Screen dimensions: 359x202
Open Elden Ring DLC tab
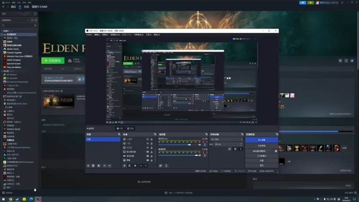click(x=63, y=69)
